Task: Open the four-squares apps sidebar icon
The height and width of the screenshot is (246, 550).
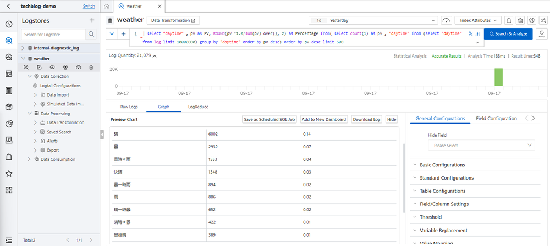Action: click(9, 191)
